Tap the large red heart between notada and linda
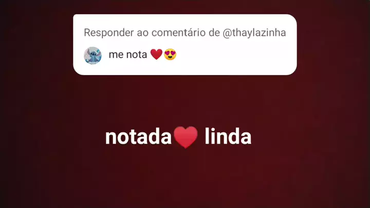The height and width of the screenshot is (208, 370). click(x=186, y=137)
